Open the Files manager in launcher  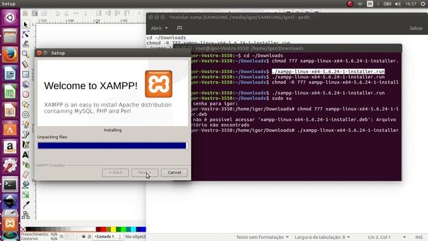10,35
